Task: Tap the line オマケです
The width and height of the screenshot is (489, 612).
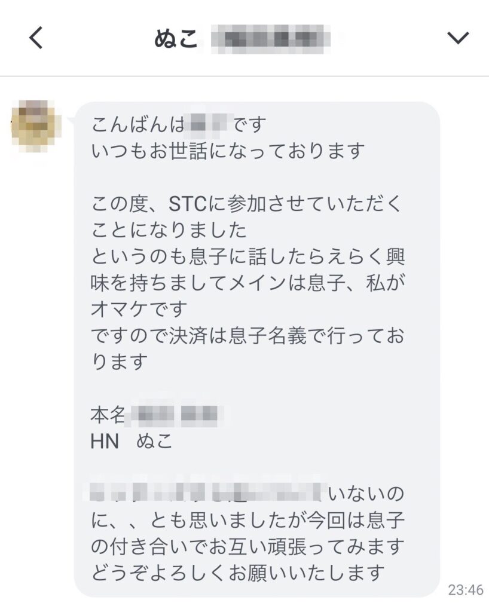Action: [139, 309]
